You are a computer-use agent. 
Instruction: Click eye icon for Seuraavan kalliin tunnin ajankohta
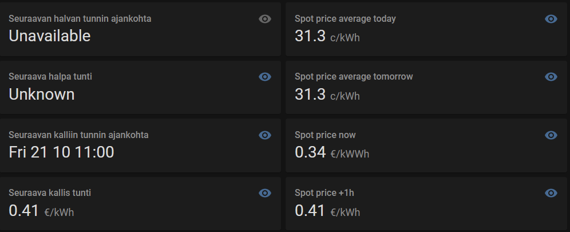[x=265, y=135]
